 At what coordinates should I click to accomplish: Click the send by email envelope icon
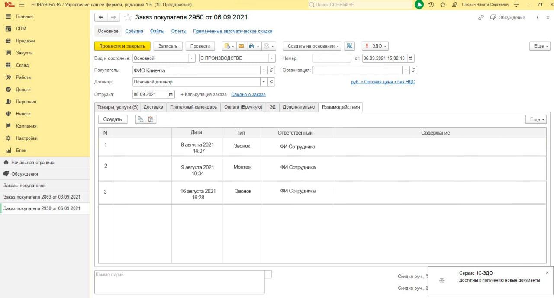(241, 46)
